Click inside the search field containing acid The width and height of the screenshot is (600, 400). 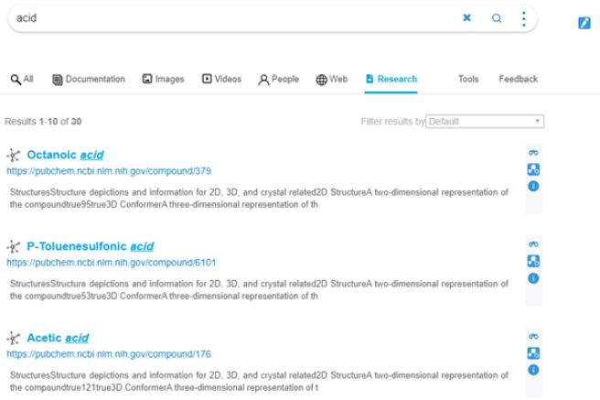(x=229, y=18)
